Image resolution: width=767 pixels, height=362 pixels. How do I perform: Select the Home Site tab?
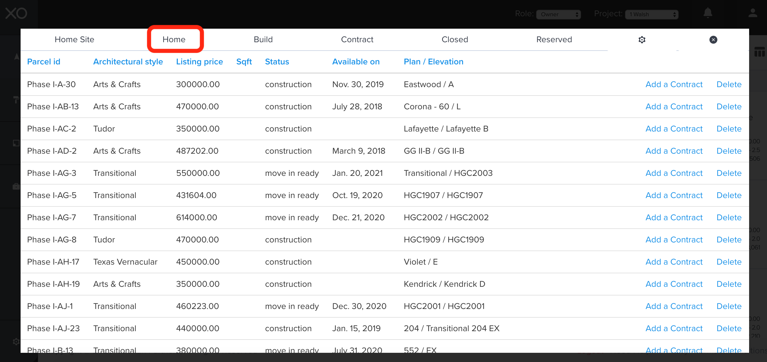[74, 40]
